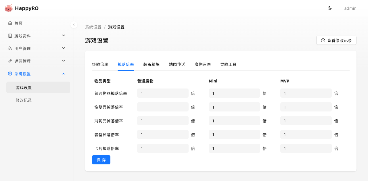Focus 消耗品掉落倍率 Mini input
This screenshot has width=368, height=181.
(x=234, y=121)
